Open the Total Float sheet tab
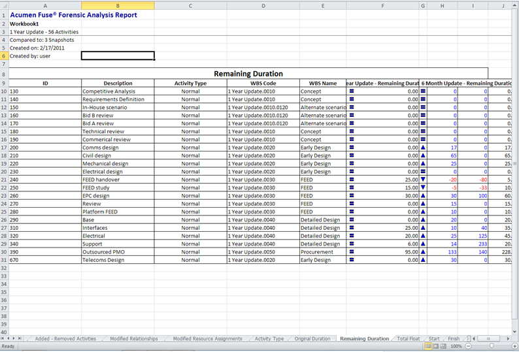 pos(409,338)
